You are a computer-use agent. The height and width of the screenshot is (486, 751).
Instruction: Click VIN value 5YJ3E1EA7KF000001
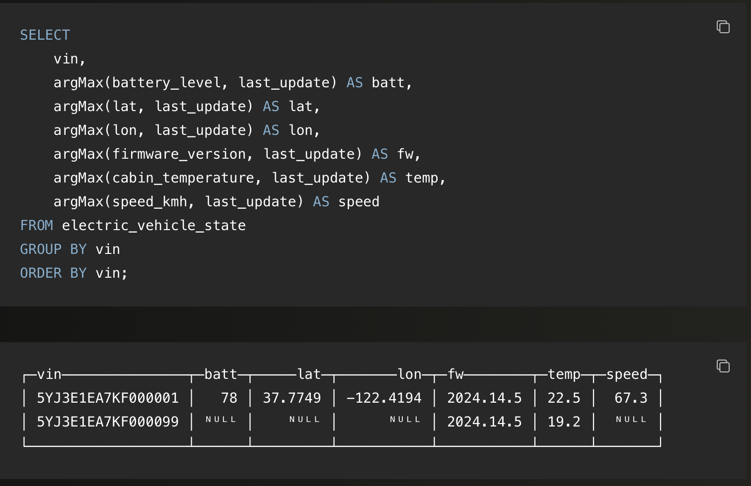[x=108, y=398]
